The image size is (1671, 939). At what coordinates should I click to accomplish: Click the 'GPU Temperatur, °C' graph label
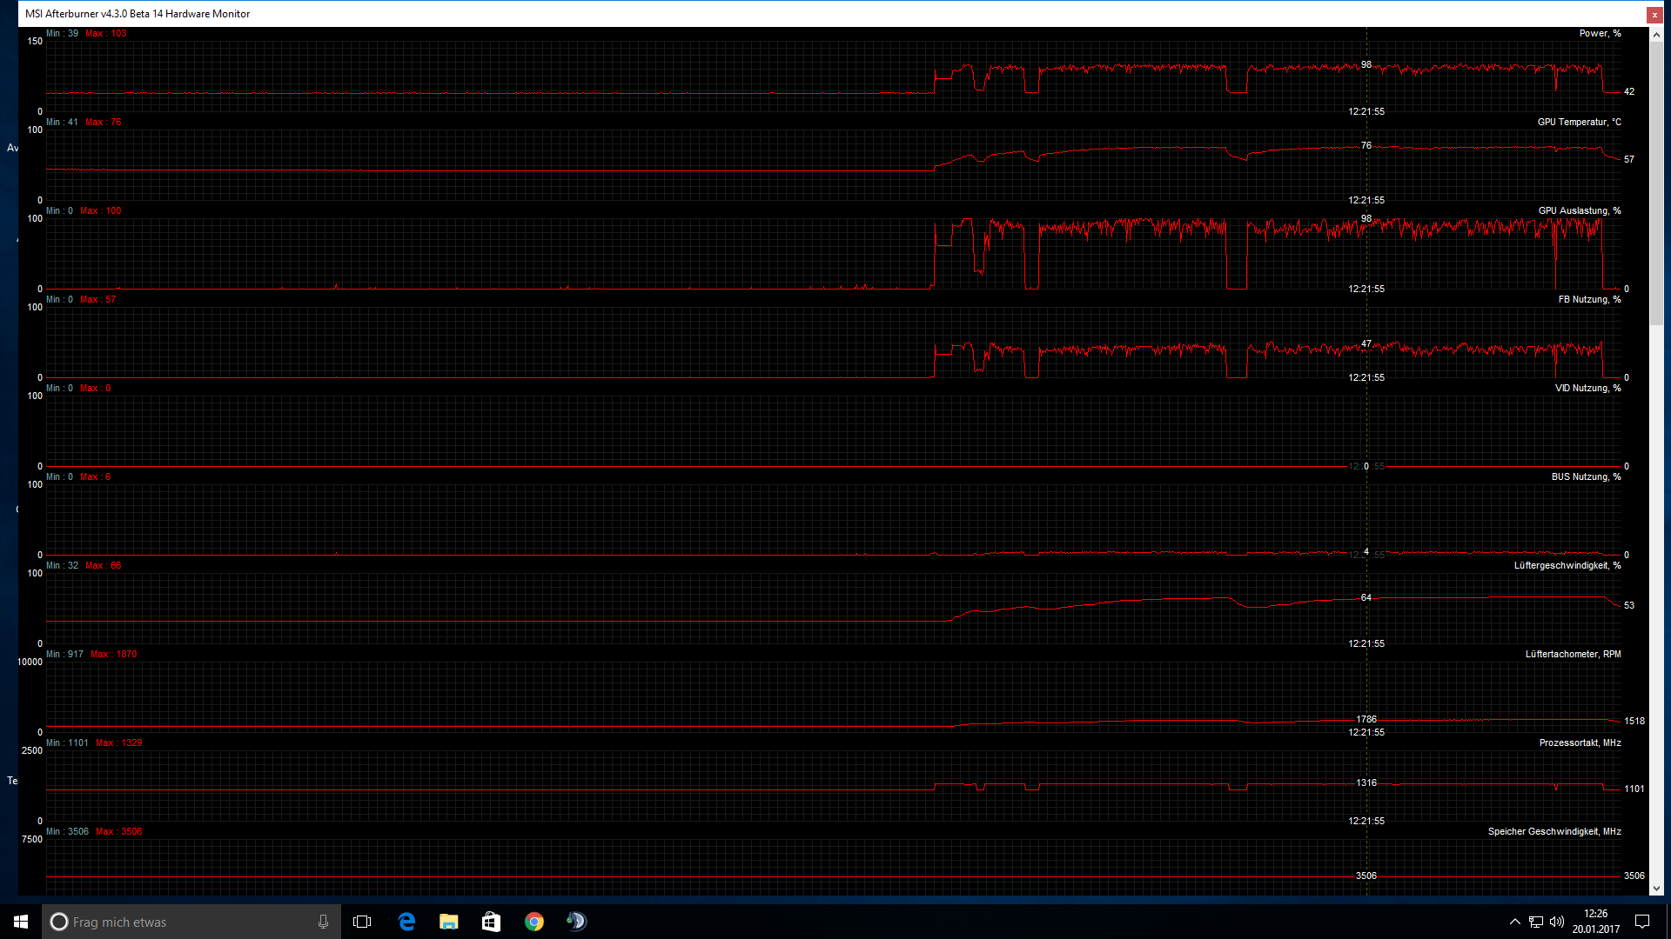(1579, 122)
